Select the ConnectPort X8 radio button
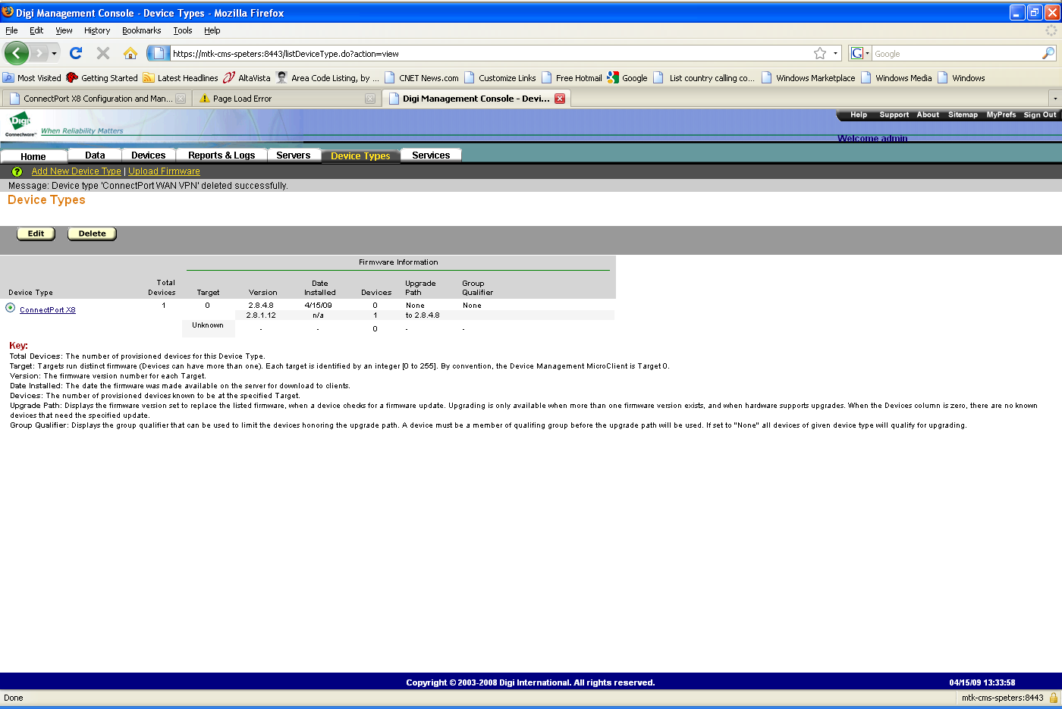Image resolution: width=1062 pixels, height=709 pixels. coord(11,308)
